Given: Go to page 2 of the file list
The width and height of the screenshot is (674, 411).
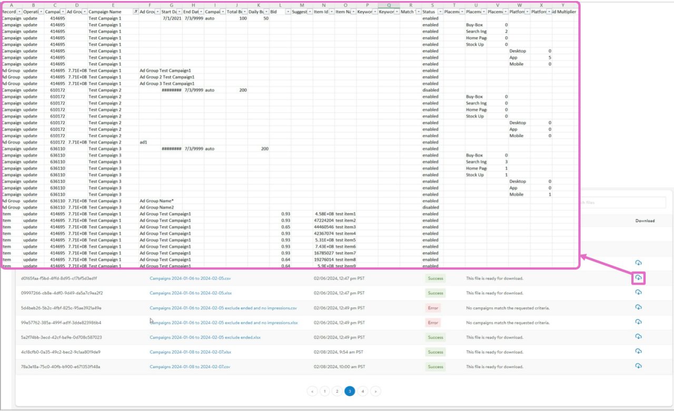Looking at the screenshot, I should click(x=337, y=391).
